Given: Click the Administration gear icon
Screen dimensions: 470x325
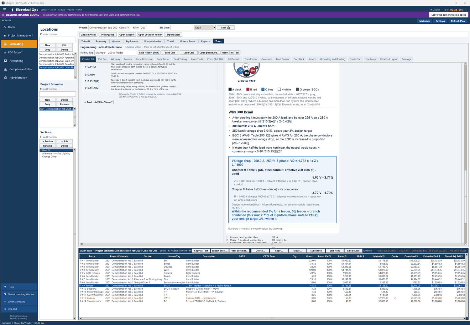Looking at the screenshot, I should pos(5,78).
